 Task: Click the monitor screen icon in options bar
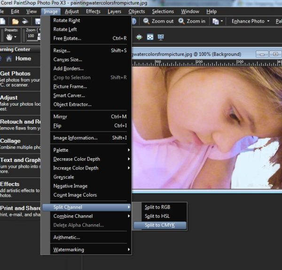pos(161,37)
